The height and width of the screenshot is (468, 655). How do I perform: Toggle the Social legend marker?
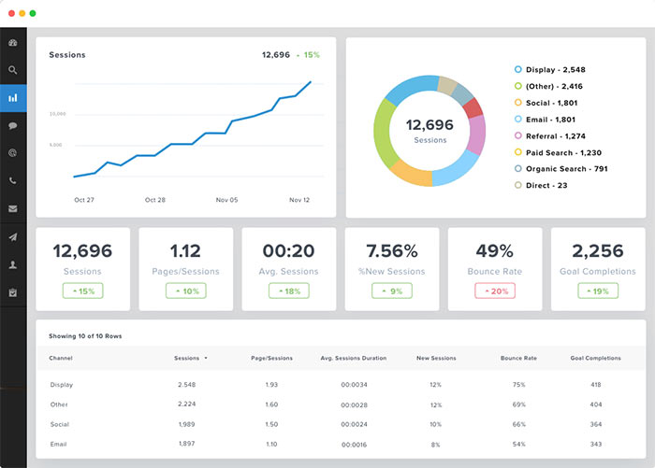point(517,102)
